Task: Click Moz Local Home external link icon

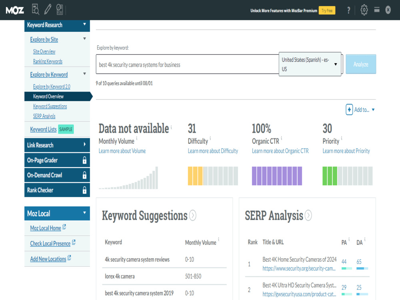Action: (x=64, y=226)
